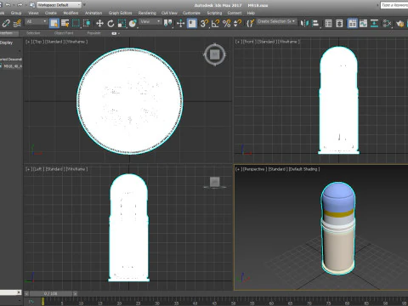The width and height of the screenshot is (408, 306).
Task: Toggle the Spinner Snap button
Action: pos(237,23)
